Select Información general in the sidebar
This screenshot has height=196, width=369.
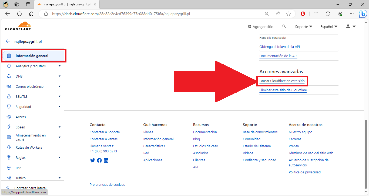pos(33,56)
